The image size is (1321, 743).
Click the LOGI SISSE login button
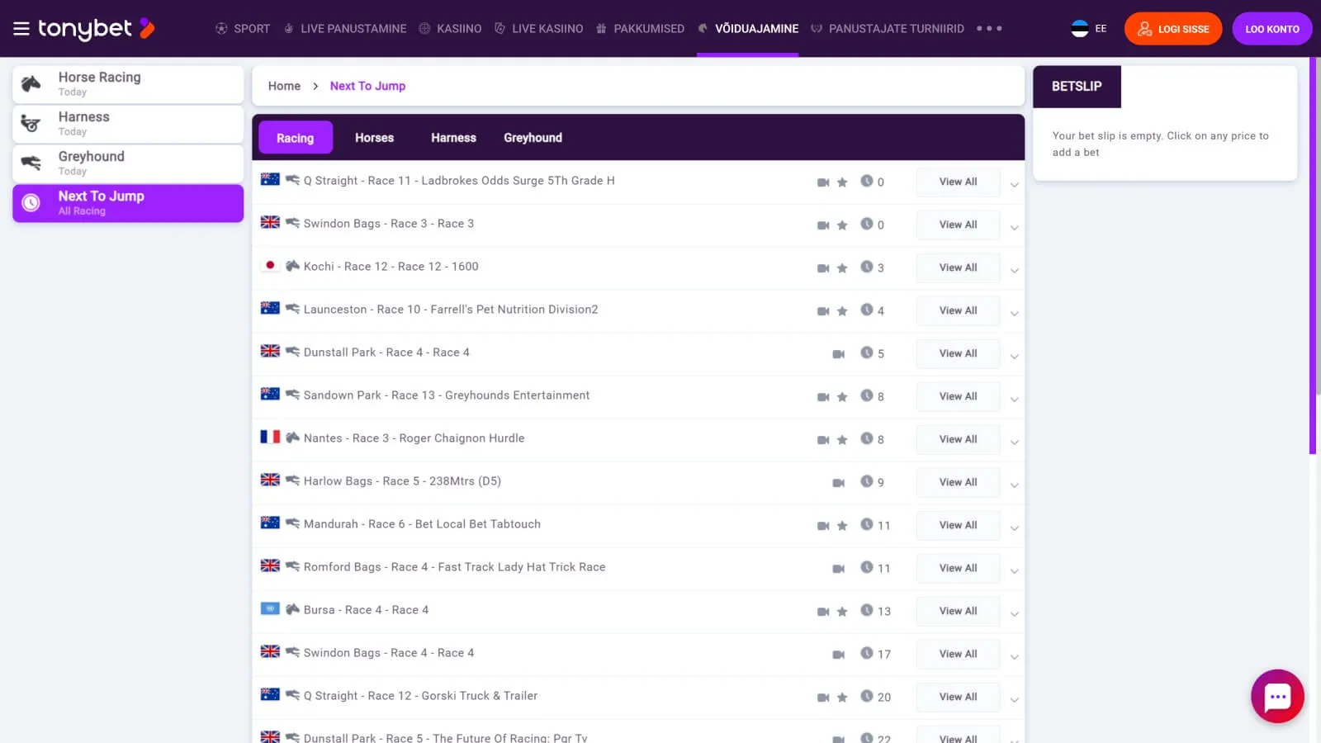[1172, 29]
